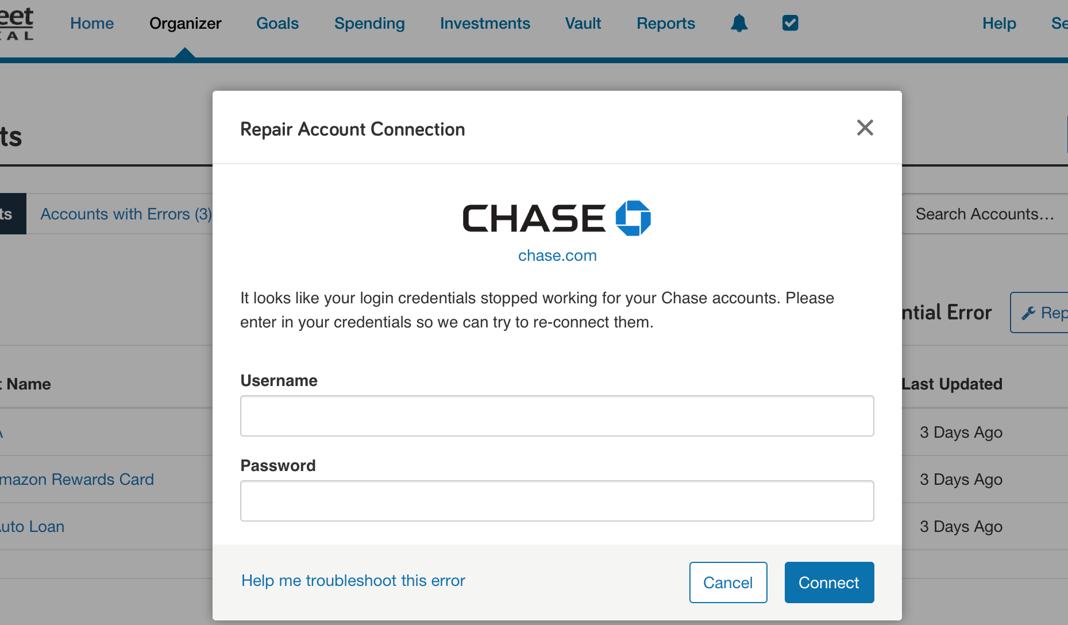Screen dimensions: 1068x625
Task: Visit the chase.com link
Action: click(x=557, y=255)
